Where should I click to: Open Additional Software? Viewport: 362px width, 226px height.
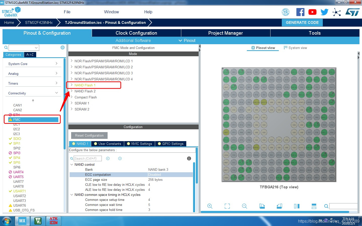pyautogui.click(x=133, y=40)
